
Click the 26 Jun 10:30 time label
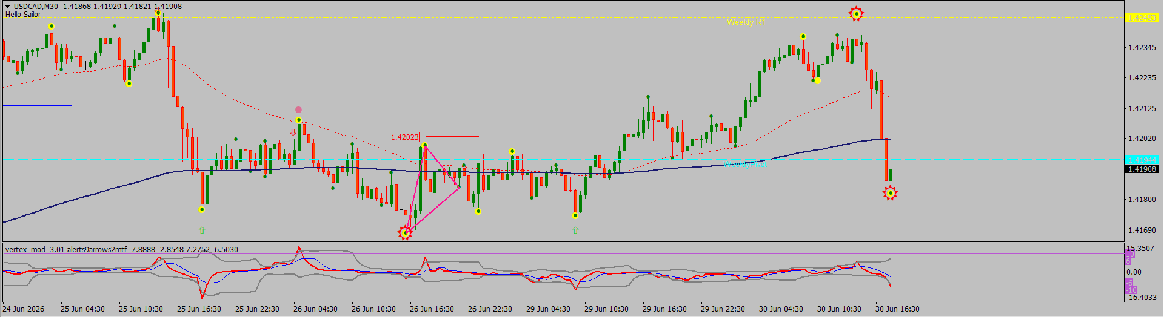pyautogui.click(x=373, y=309)
